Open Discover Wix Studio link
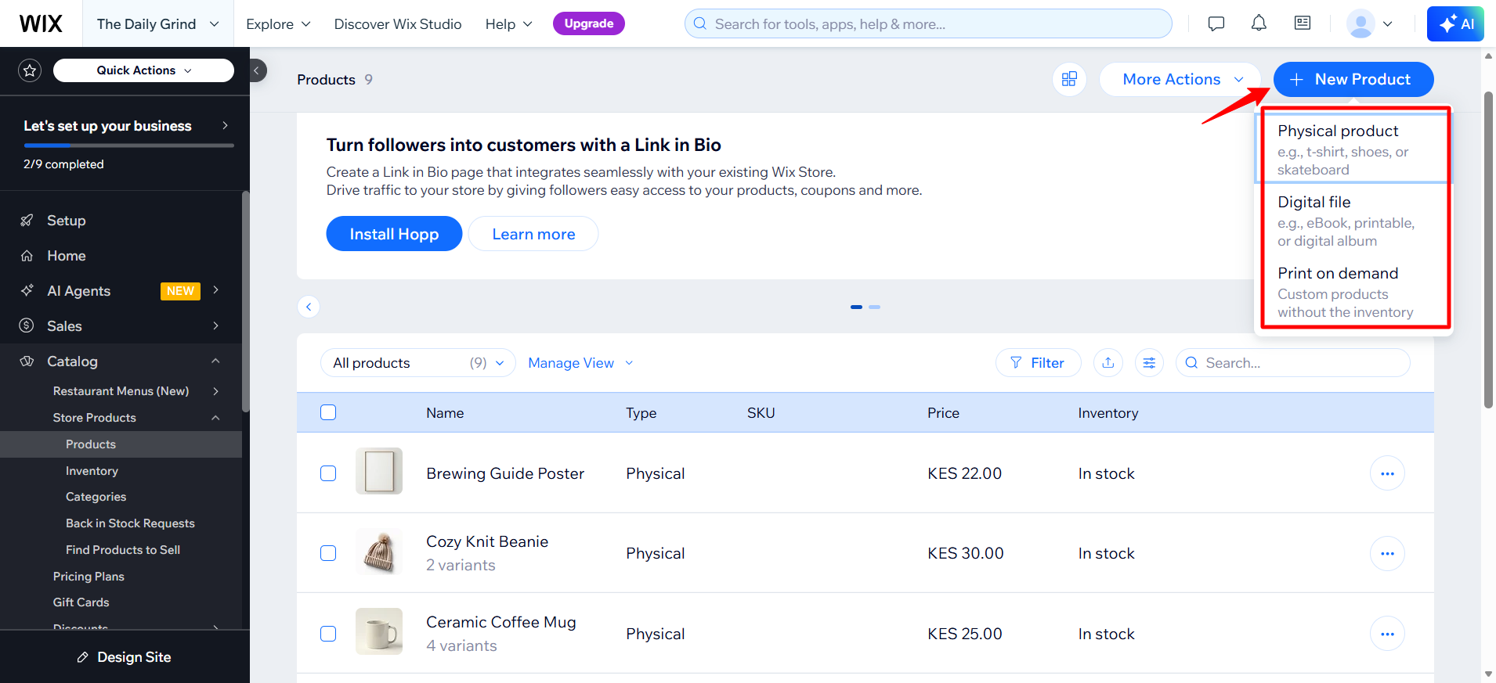Viewport: 1496px width, 683px height. tap(398, 23)
